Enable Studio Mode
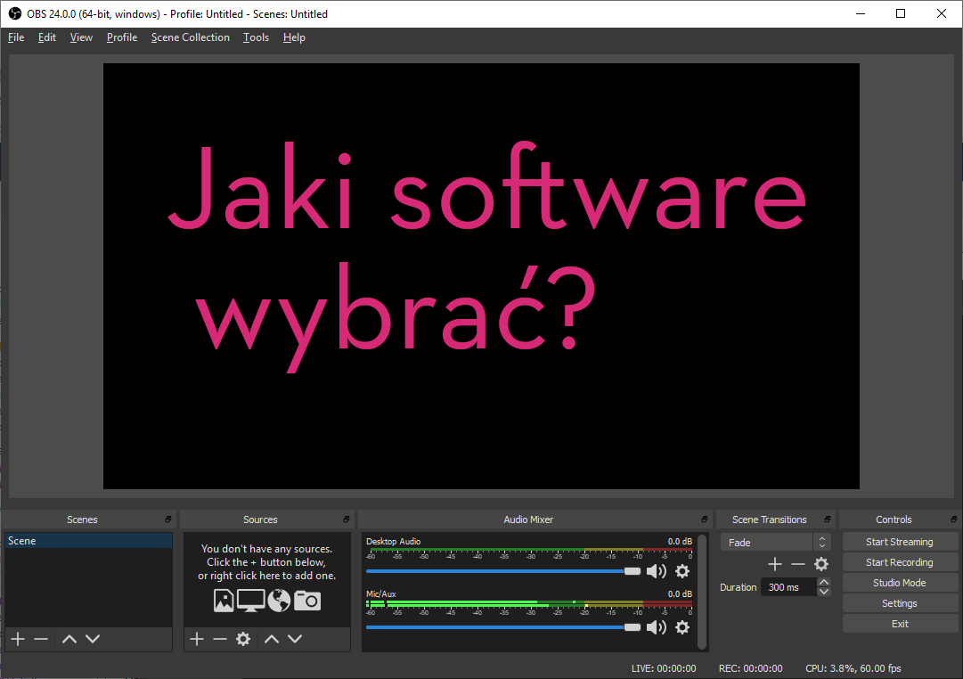Image resolution: width=963 pixels, height=679 pixels. tap(899, 583)
